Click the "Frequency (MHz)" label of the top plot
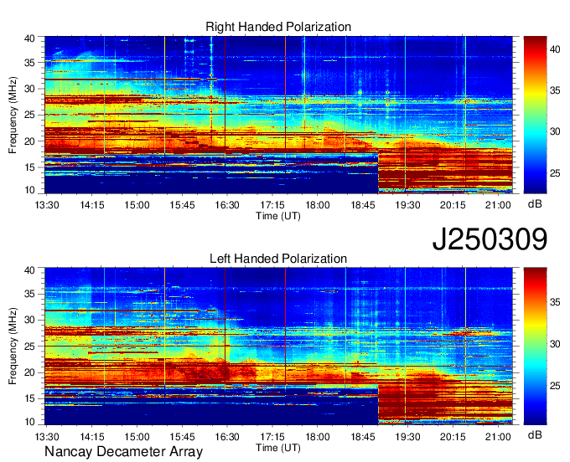570x462 pixels. [13, 115]
